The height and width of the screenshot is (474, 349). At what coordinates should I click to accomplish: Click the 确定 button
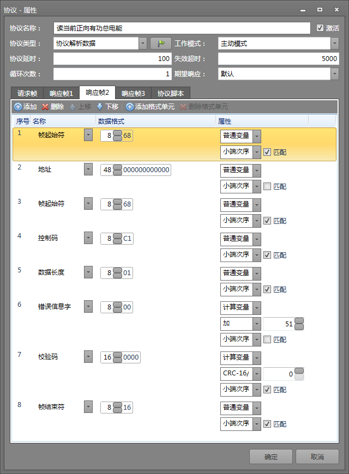coord(271,457)
